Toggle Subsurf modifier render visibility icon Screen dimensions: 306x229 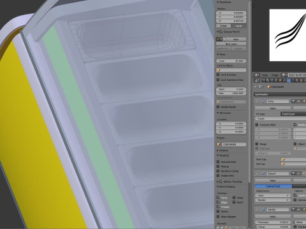[x=293, y=173]
